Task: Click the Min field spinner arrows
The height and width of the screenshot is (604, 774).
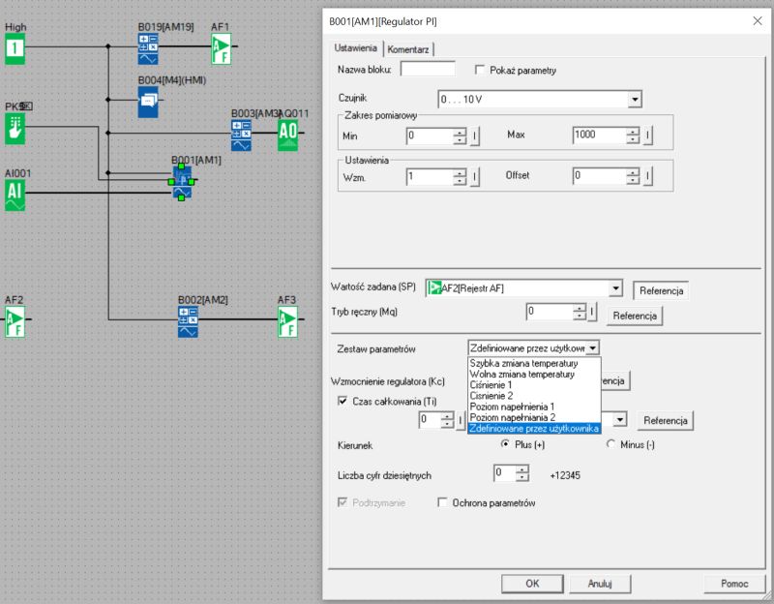Action: point(460,136)
